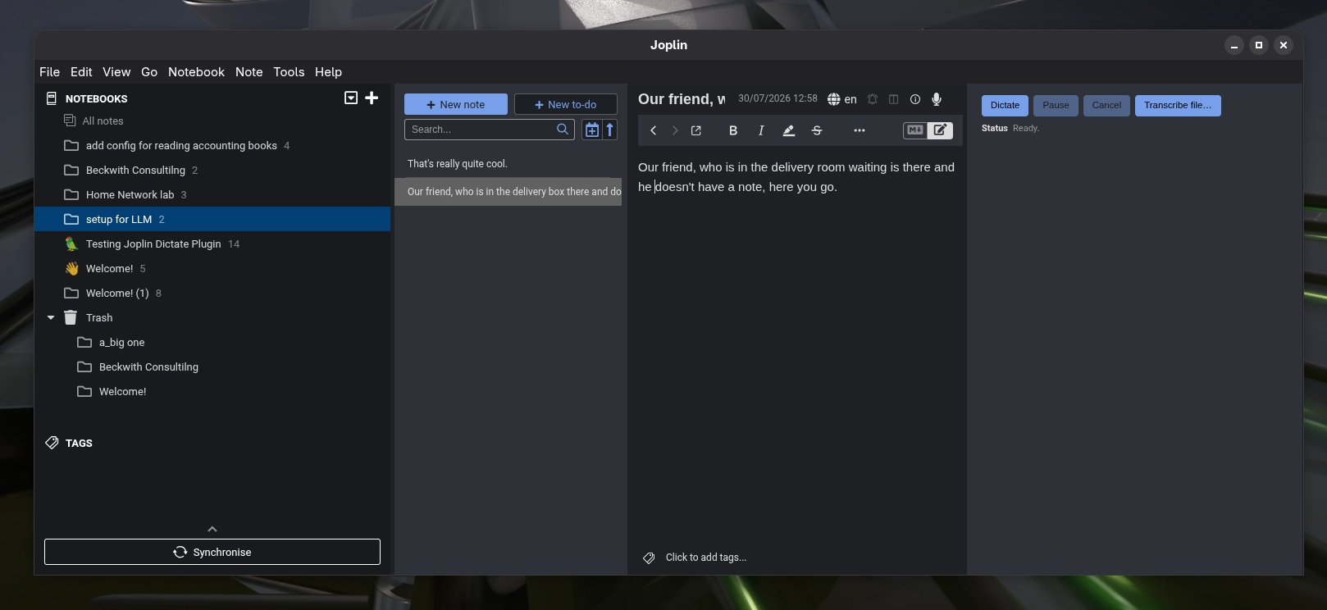Select Welcome! (1) notebook
The image size is (1327, 610).
[x=212, y=293]
